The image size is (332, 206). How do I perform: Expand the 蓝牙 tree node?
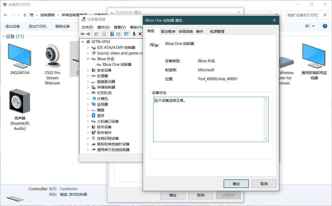[x=88, y=116]
